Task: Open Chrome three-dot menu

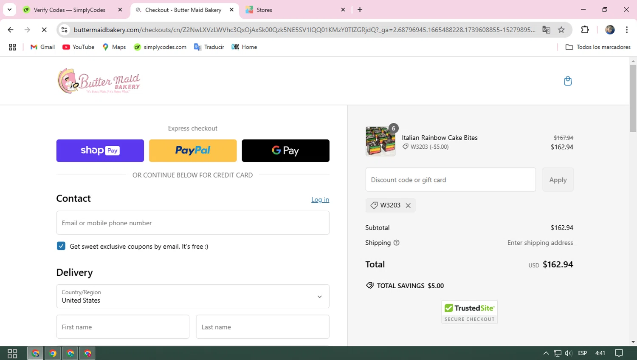Action: click(627, 30)
